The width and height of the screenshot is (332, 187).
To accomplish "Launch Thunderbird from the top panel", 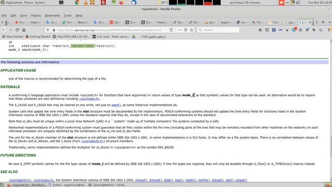I will click(x=134, y=3).
